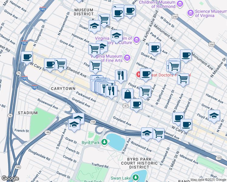Viewport: 227px width, 182px height.
Task: Open the Google logo link
Action: pos(10,178)
